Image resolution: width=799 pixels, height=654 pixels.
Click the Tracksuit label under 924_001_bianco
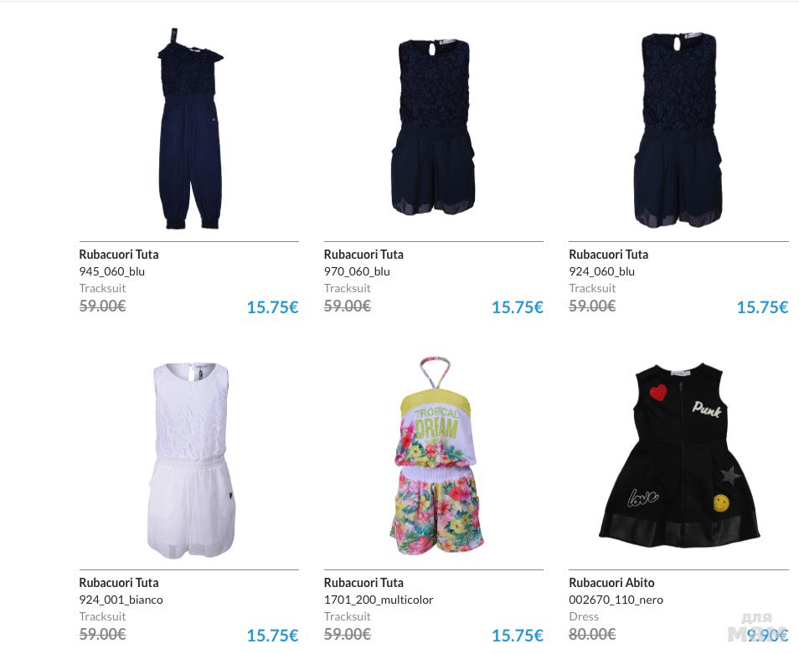[102, 616]
